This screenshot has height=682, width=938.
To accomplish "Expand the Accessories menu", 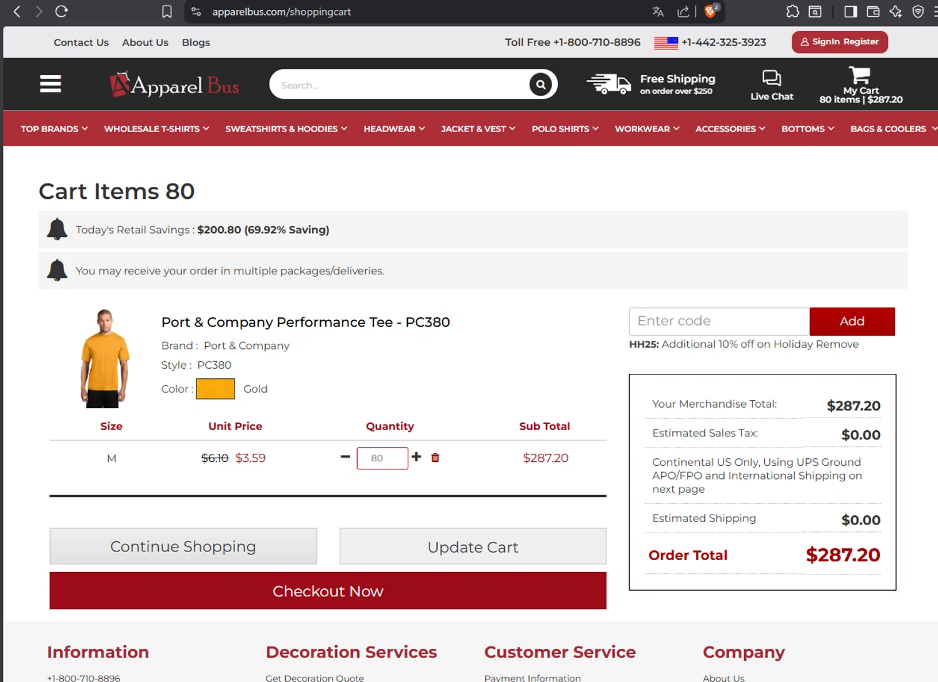I will pos(730,129).
